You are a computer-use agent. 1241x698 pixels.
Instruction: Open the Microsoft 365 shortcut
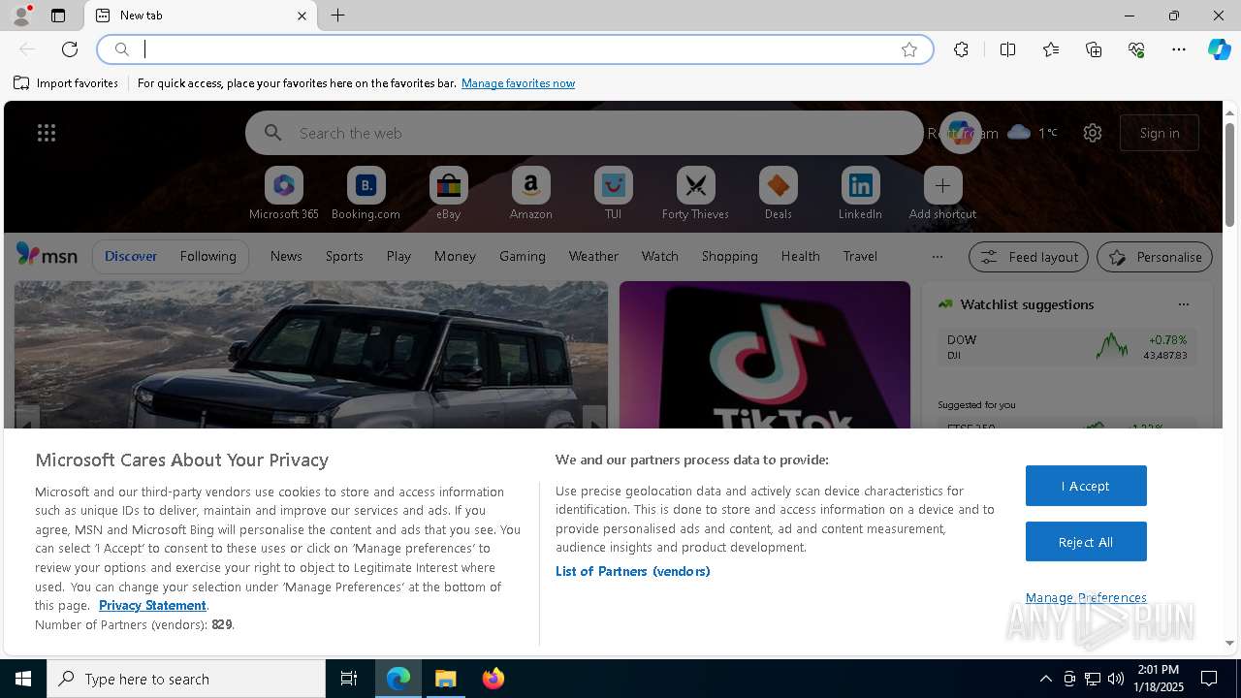pyautogui.click(x=284, y=193)
